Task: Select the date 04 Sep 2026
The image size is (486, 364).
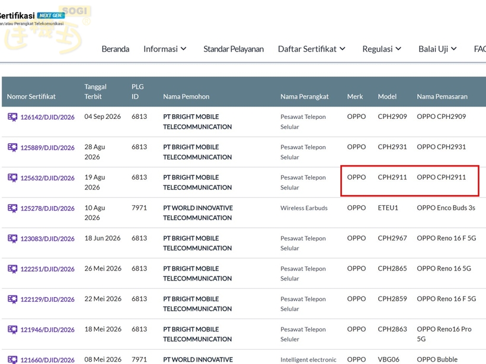Action: 103,117
